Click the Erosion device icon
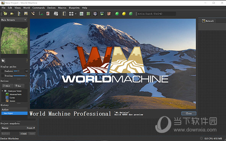 (x=7, y=101)
